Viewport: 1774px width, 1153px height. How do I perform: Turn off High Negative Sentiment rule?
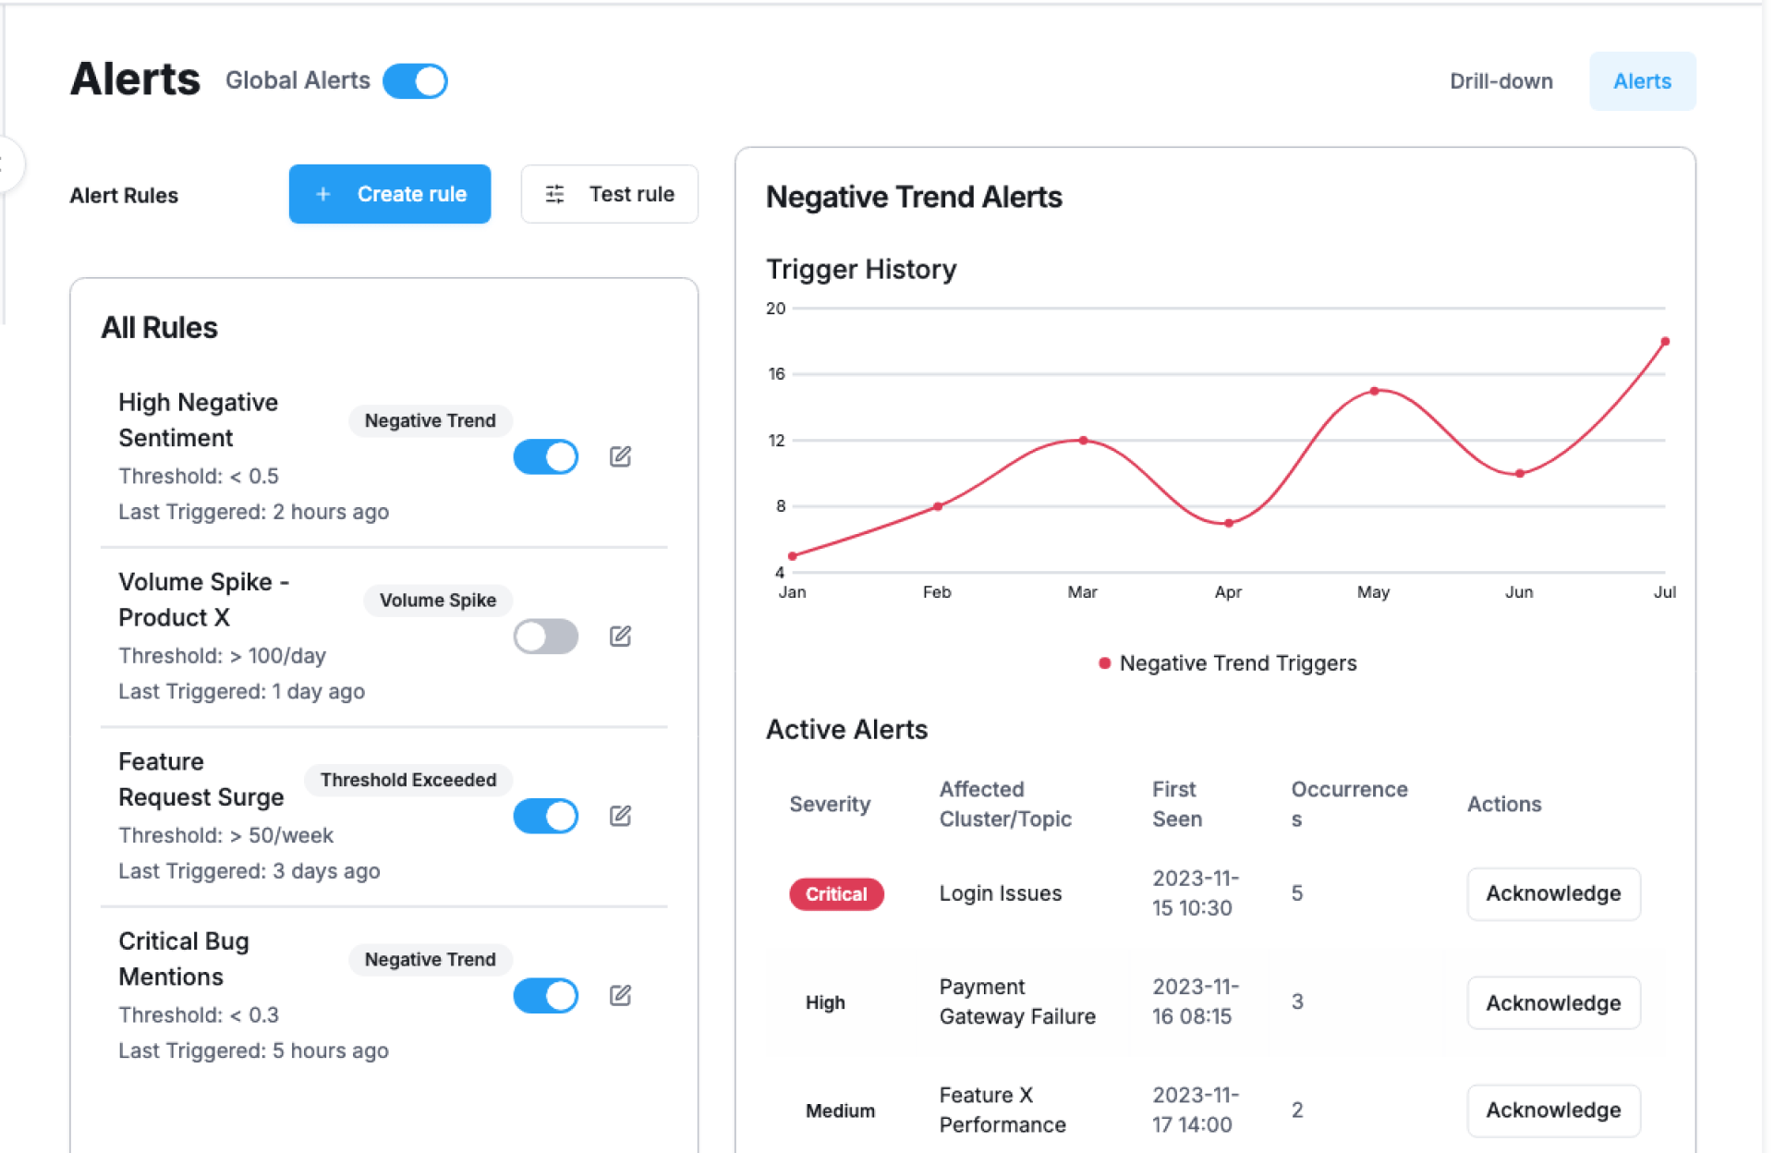tap(546, 456)
